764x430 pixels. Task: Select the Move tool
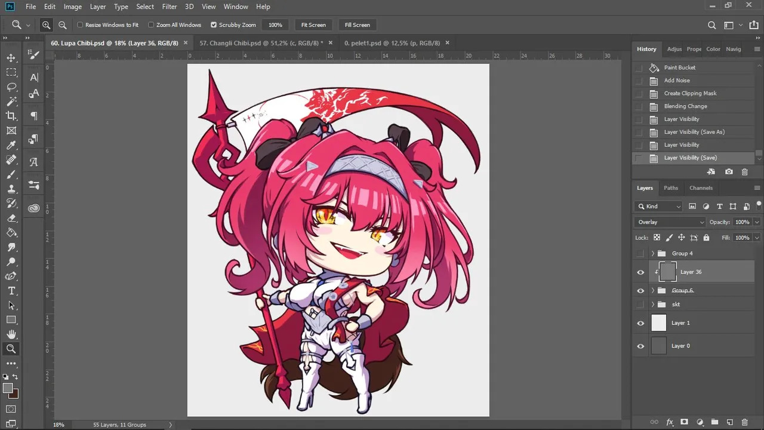tap(11, 58)
